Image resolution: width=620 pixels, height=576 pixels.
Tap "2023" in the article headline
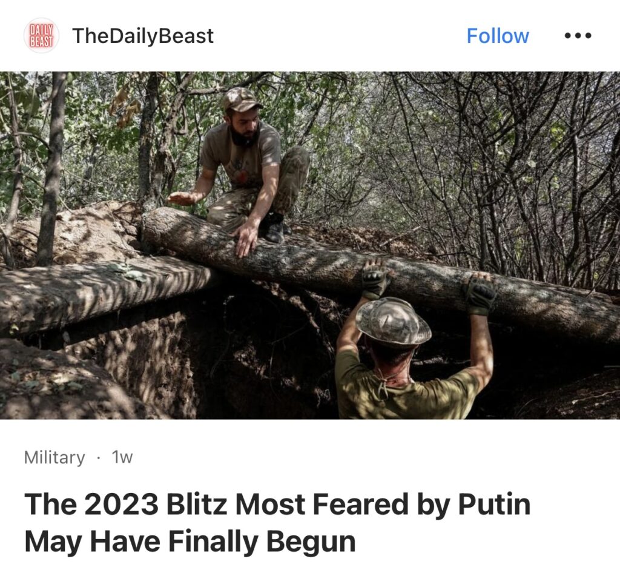(120, 505)
